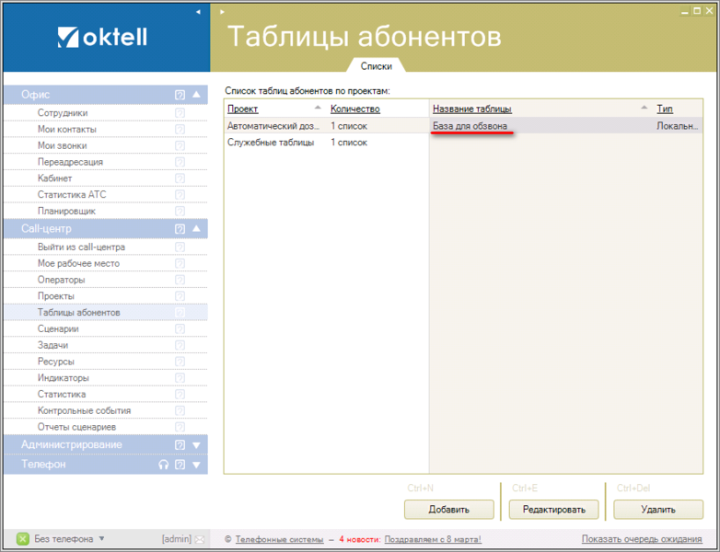Click the [admin] user label
Viewport: 720px width, 552px height.
coord(177,539)
